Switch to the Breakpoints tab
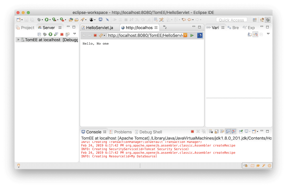The width and height of the screenshot is (287, 188). point(233,28)
